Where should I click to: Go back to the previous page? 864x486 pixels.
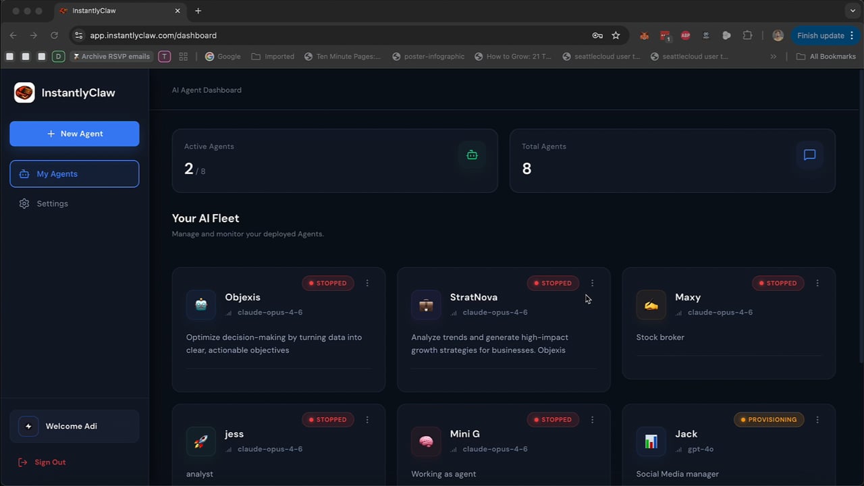pos(13,35)
